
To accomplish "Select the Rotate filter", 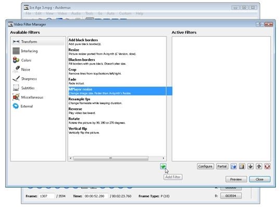I will 117,120.
